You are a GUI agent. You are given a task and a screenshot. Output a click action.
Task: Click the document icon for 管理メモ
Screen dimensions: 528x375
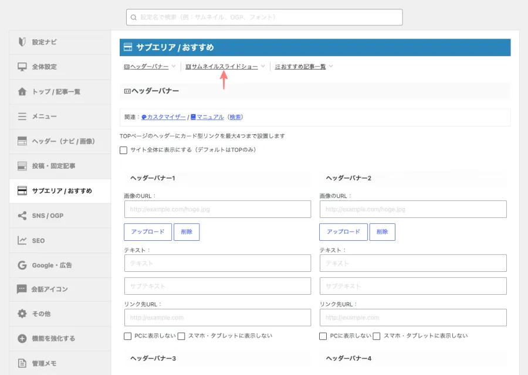(x=22, y=363)
